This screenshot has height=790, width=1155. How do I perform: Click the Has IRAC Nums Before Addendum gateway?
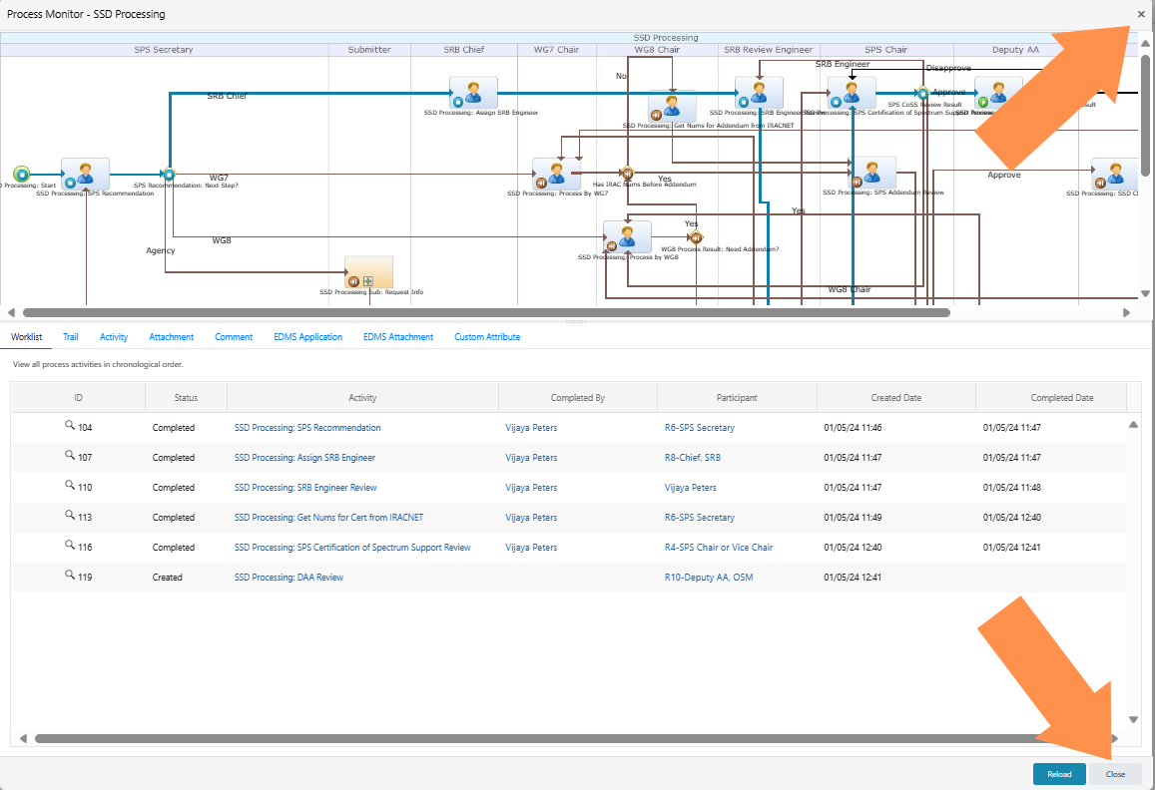627,173
